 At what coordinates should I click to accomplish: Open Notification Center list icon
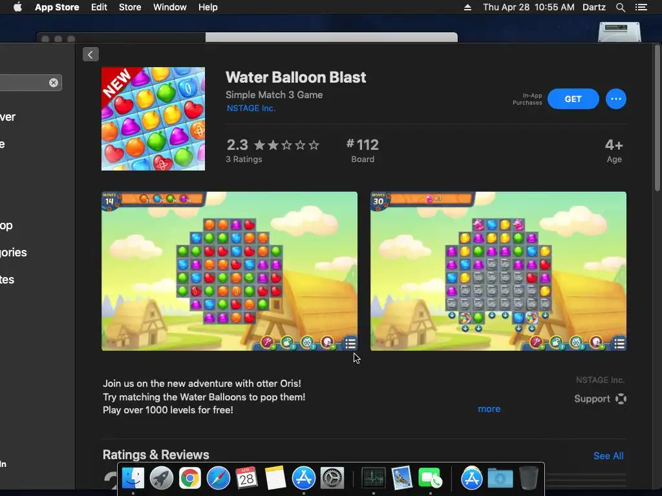point(641,7)
